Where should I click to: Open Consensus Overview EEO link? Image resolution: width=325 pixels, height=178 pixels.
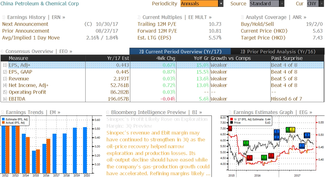click(x=39, y=52)
